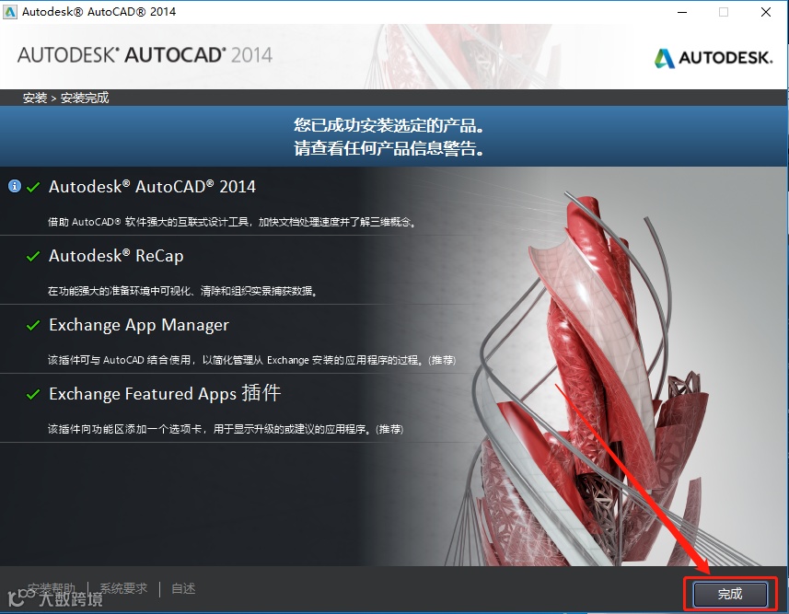
Task: Open the 安装帮助 installation help link
Action: (x=52, y=588)
